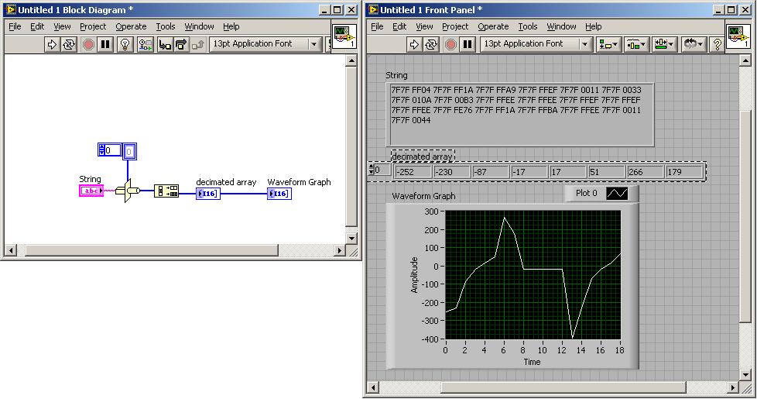Click Run Continuously in Block Diagram toolbar
Viewport: 757px width, 399px height.
(69, 44)
